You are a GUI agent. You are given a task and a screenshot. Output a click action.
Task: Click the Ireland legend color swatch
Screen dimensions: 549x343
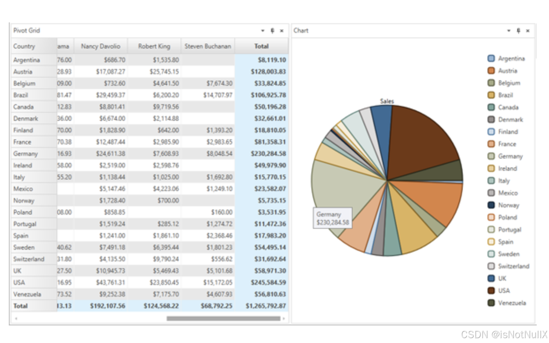[x=491, y=168]
